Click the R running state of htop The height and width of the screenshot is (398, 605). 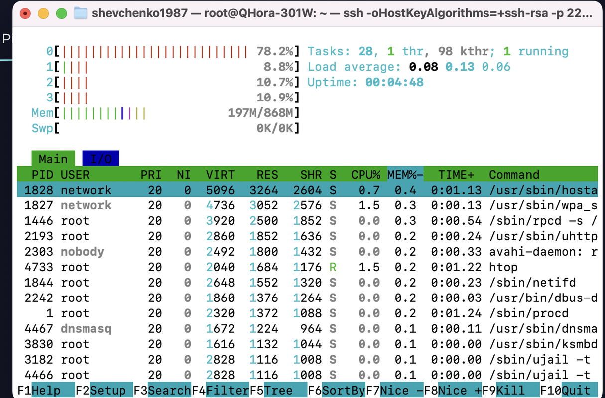333,267
